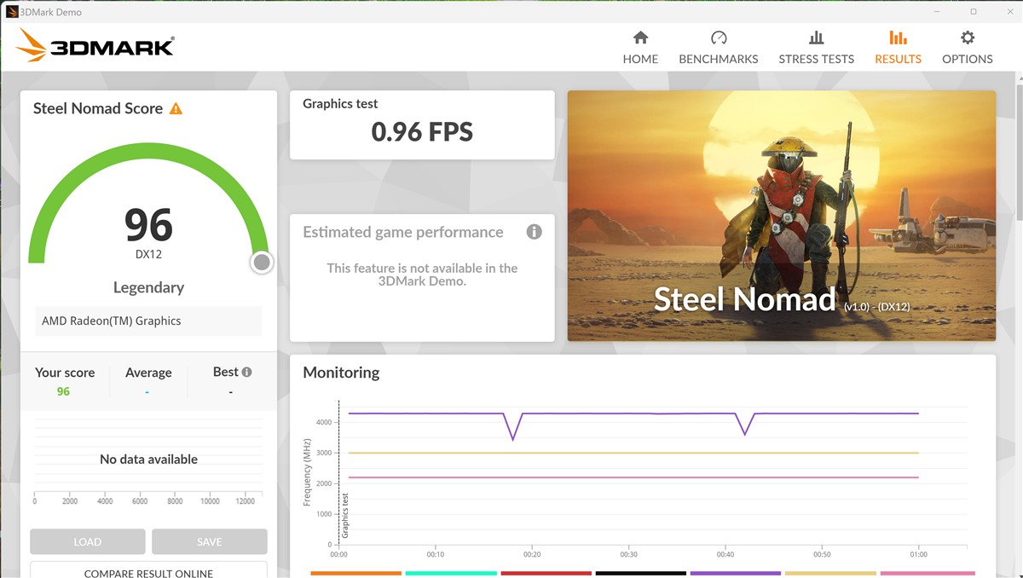
Task: Click the Steel Nomad artwork thumbnail
Action: pyautogui.click(x=781, y=216)
